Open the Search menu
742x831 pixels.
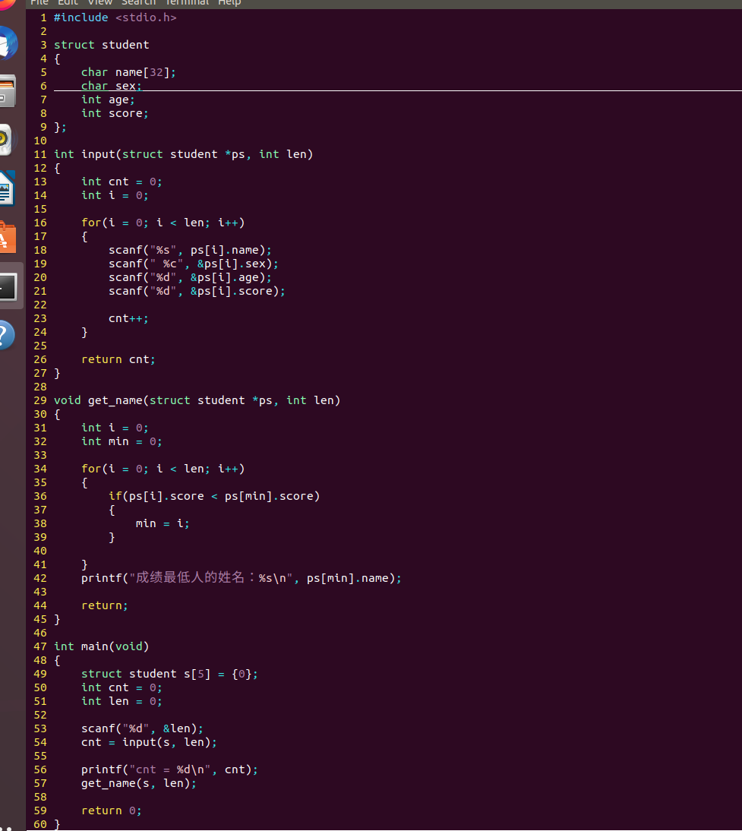coord(138,3)
